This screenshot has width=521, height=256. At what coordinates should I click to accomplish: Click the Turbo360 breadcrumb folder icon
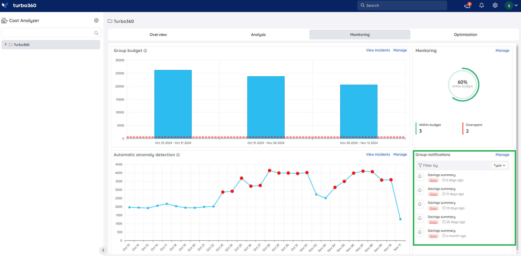pyautogui.click(x=110, y=21)
